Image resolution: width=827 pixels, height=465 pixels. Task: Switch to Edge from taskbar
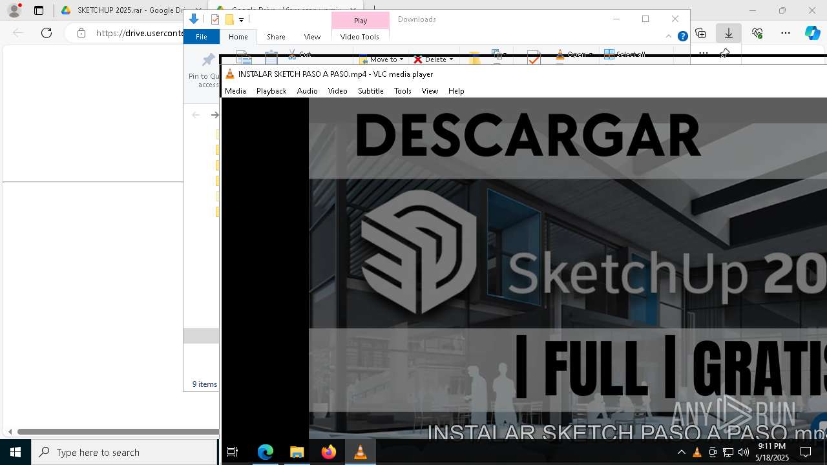click(x=266, y=452)
